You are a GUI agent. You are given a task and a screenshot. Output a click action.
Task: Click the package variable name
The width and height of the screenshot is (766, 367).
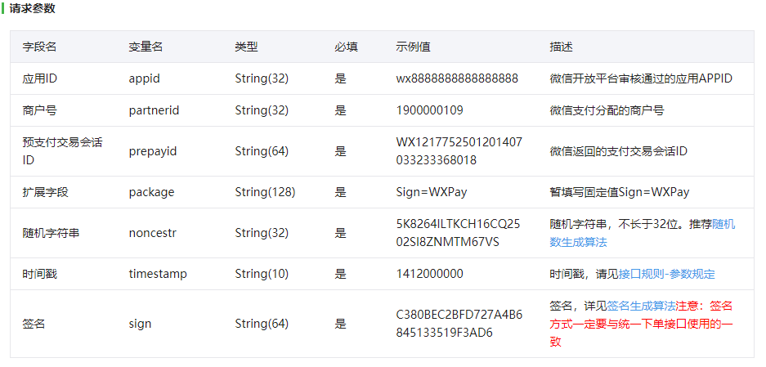[x=151, y=192]
